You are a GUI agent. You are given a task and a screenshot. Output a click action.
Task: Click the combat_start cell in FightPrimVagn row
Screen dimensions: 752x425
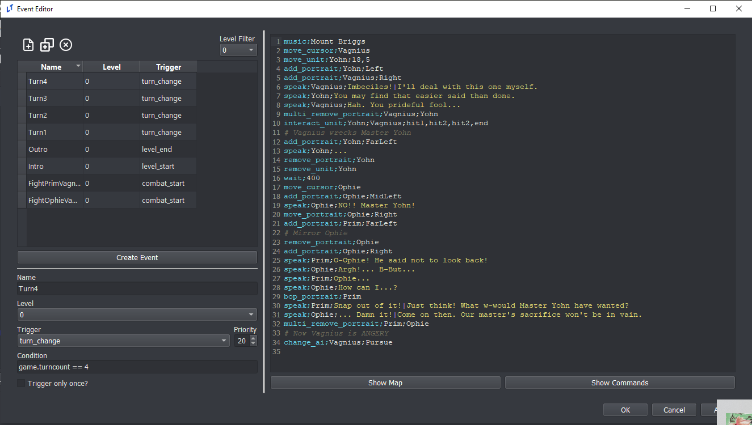(x=168, y=184)
